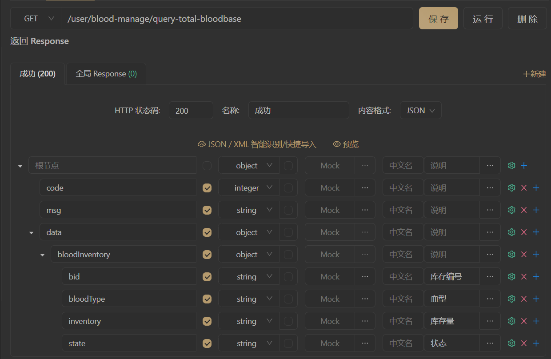Image resolution: width=551 pixels, height=359 pixels.
Task: Open the Mock options ellipsis on the bid row
Action: tap(365, 276)
